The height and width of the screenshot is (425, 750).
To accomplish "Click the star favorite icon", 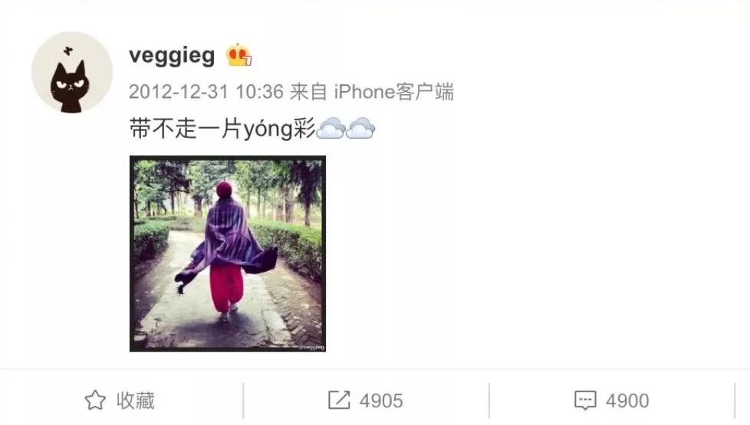I will (95, 400).
